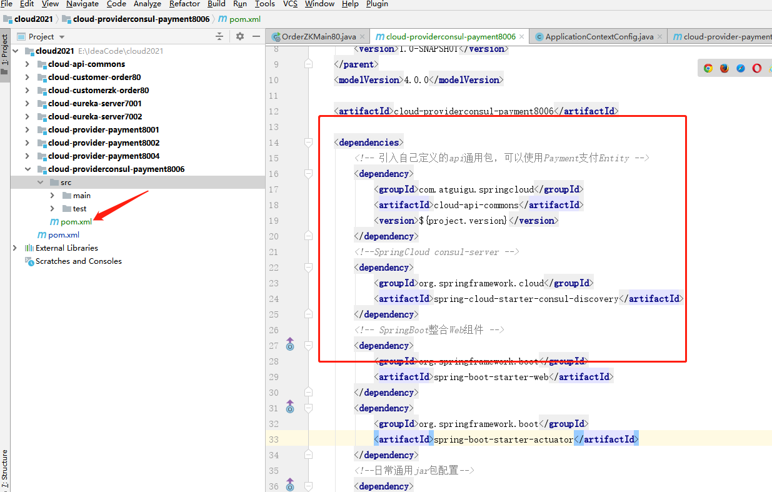Open the VCS menu
Screen dimensions: 772x492
point(290,4)
